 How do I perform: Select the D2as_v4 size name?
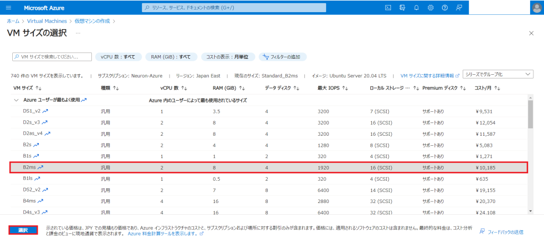pyautogui.click(x=33, y=134)
